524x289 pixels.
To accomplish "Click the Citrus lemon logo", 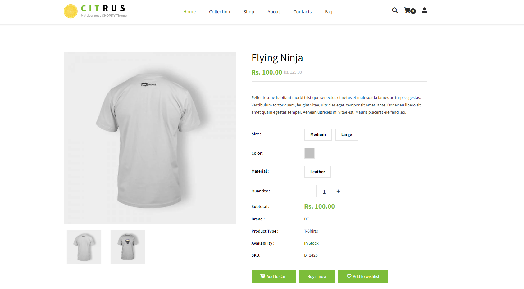I will click(x=71, y=11).
